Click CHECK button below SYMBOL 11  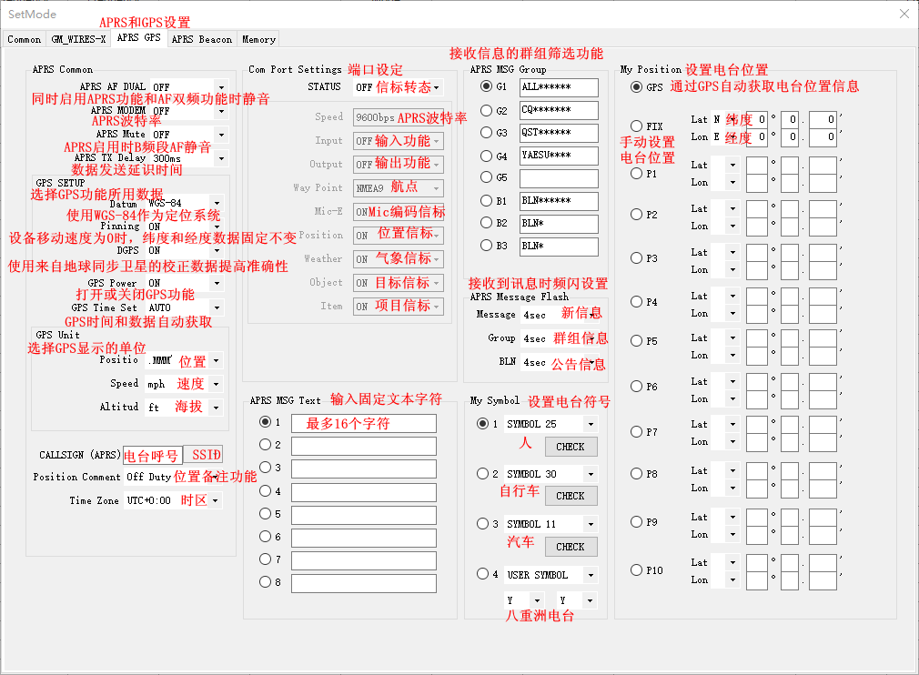(x=571, y=547)
